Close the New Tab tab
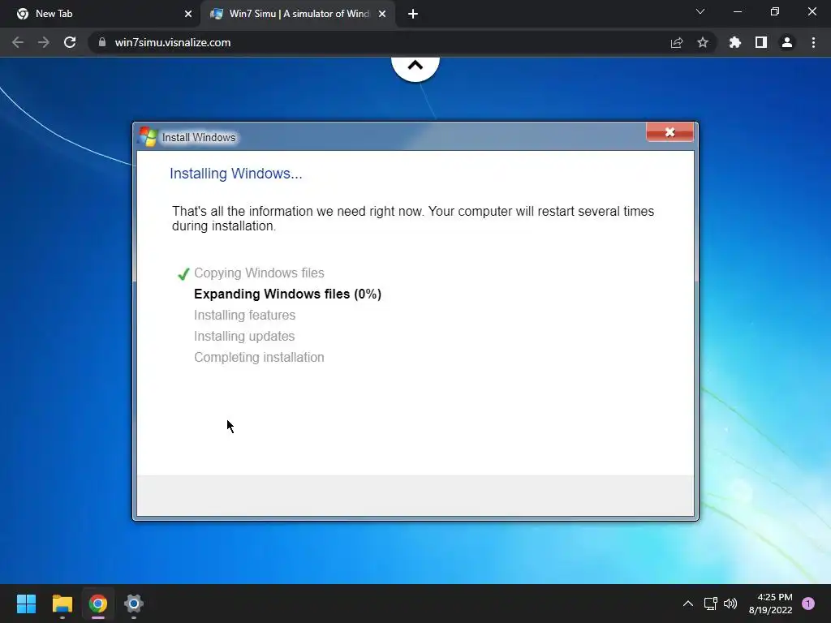Viewport: 831px width, 623px height. click(187, 14)
